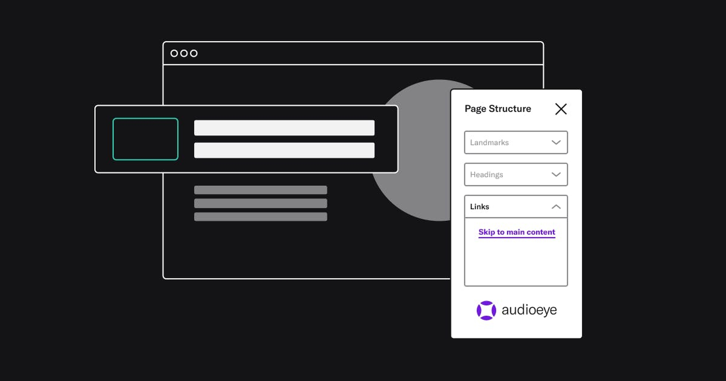Expand the Landmarks dropdown
Screen dimensions: 726x381
(556, 142)
